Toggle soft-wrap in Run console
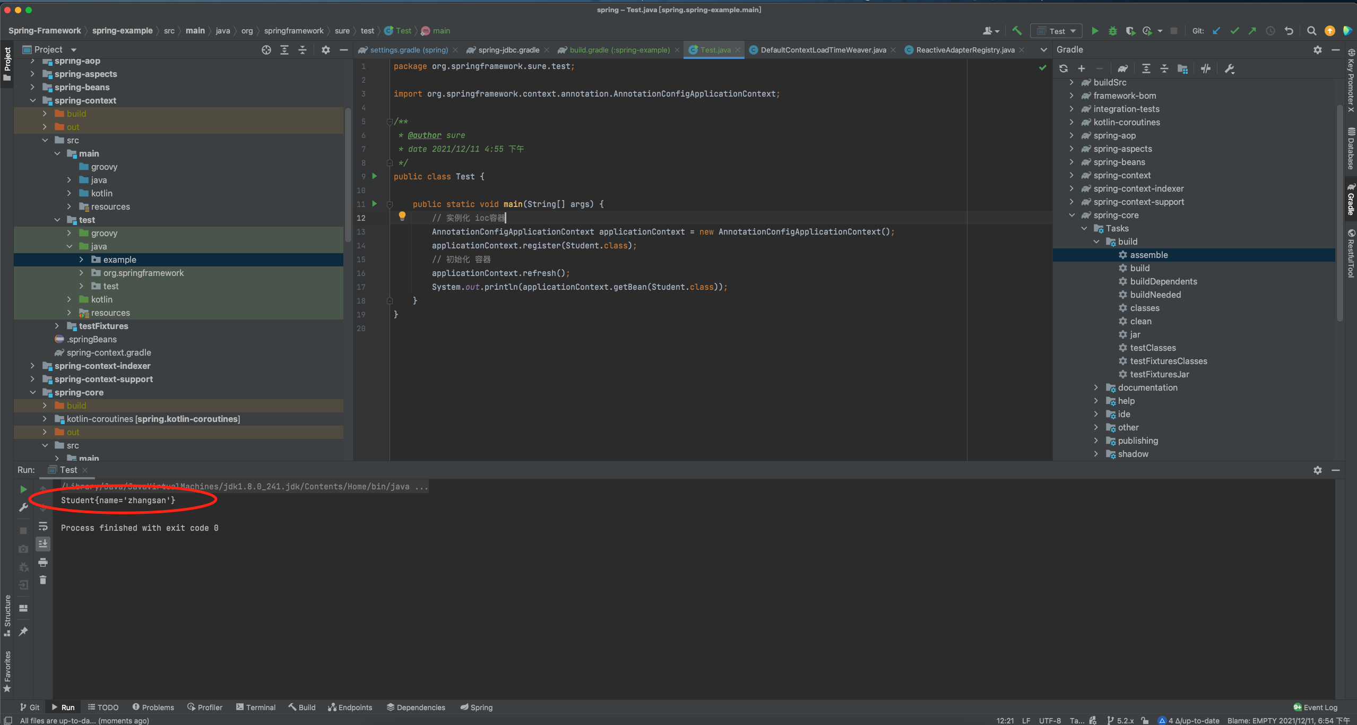The image size is (1357, 725). click(43, 526)
